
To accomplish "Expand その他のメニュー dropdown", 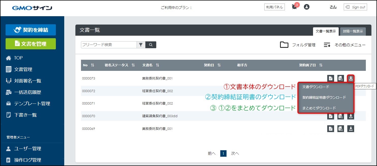I will [345, 45].
